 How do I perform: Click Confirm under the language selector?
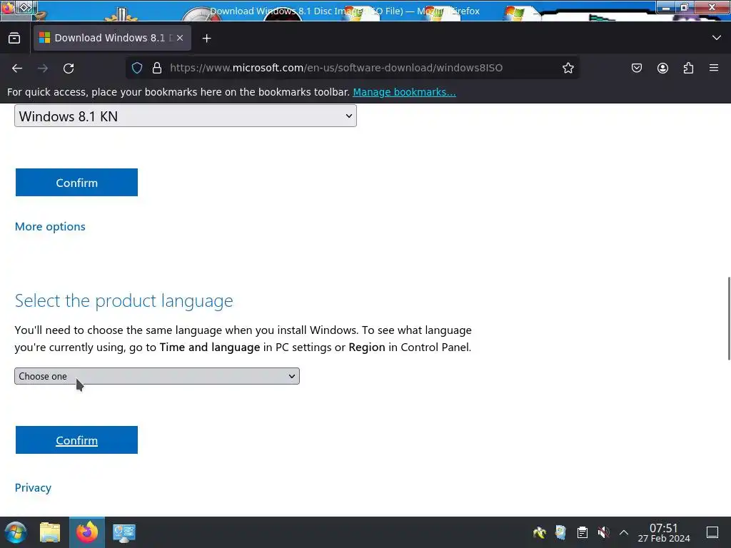tap(76, 440)
